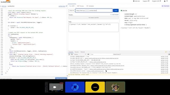Click the code line "let rawResponse;"

pos(13,34)
